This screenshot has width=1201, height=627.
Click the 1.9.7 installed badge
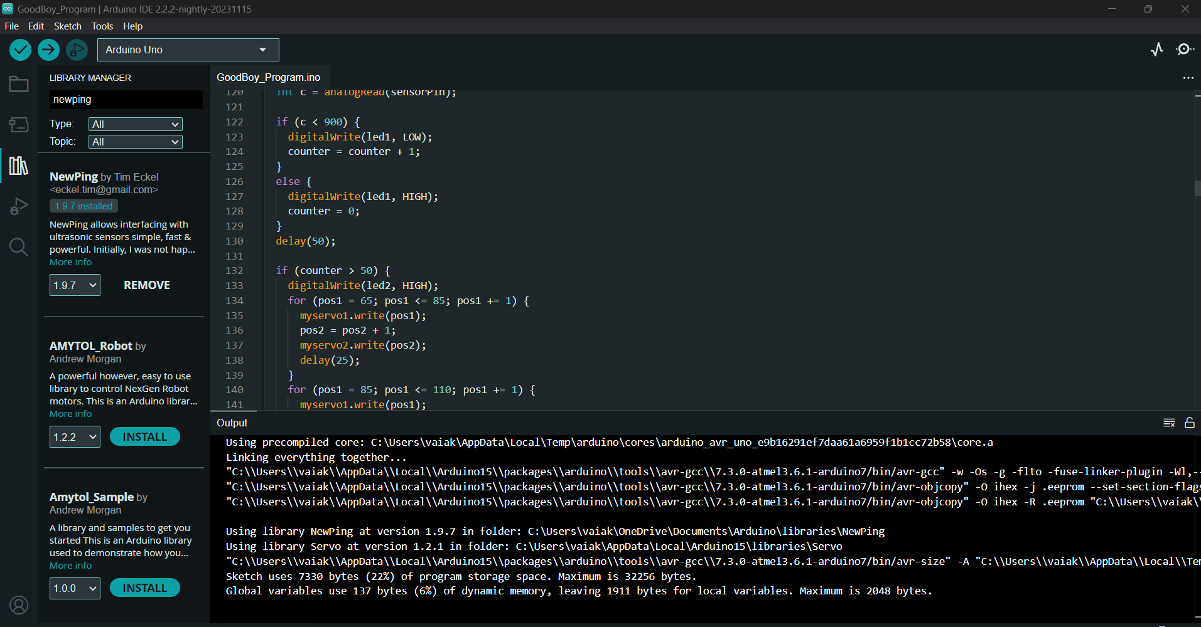point(83,206)
